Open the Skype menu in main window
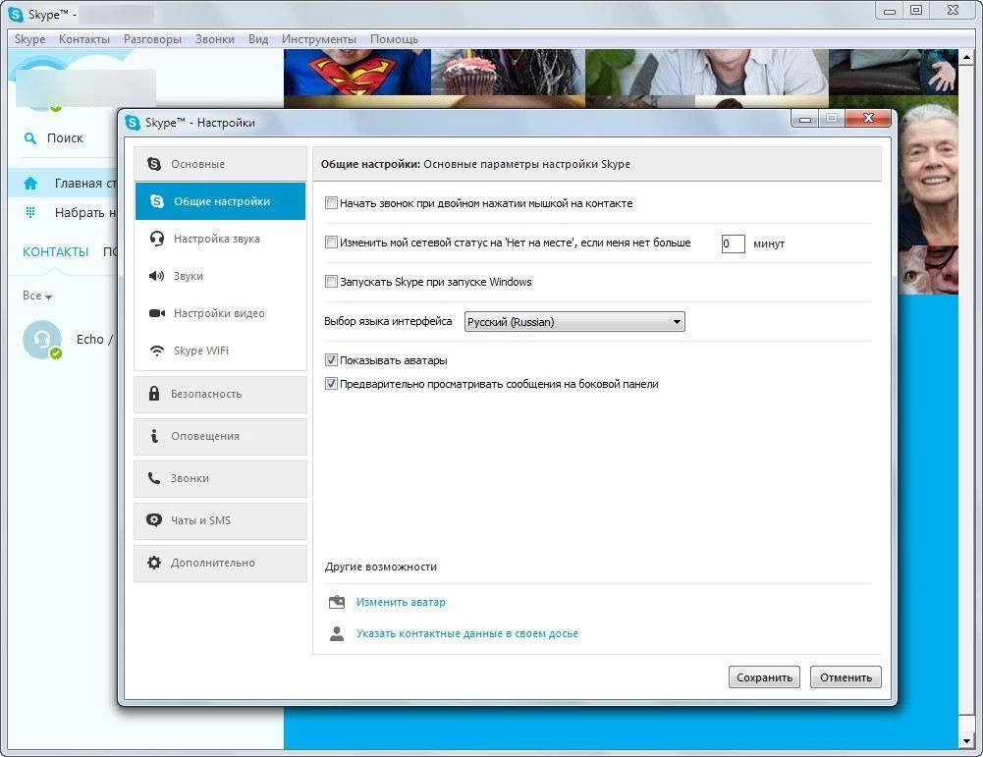 tap(30, 39)
